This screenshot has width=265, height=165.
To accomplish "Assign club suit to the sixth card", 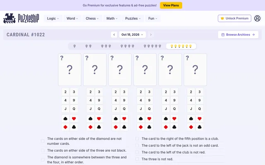I will coord(200,127).
